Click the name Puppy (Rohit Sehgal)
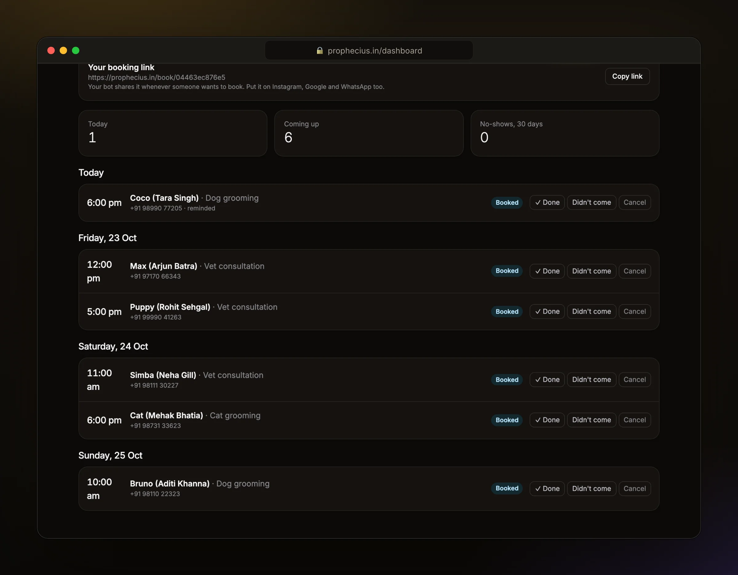Screen dimensions: 738x575 point(170,307)
